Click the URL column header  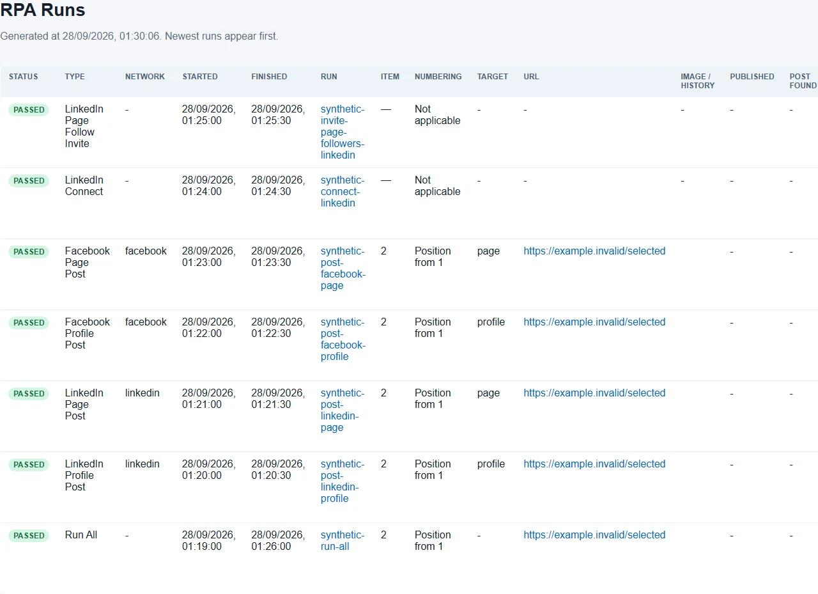(x=531, y=77)
